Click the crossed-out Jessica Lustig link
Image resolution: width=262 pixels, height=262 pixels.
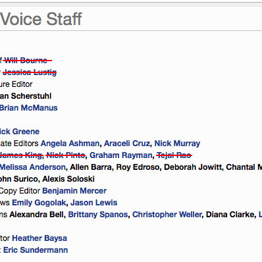[x=30, y=72]
